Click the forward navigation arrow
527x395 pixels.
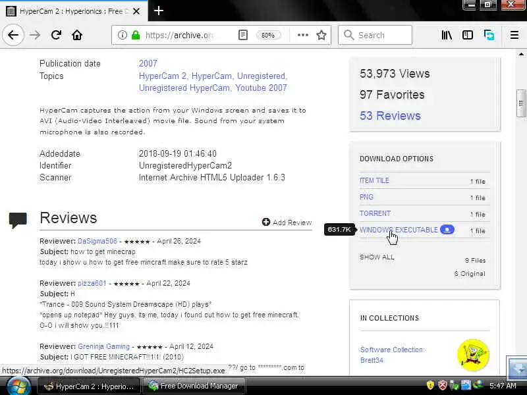pyautogui.click(x=35, y=35)
